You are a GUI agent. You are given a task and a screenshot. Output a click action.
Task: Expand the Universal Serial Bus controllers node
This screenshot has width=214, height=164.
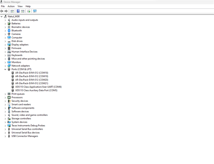(5, 129)
